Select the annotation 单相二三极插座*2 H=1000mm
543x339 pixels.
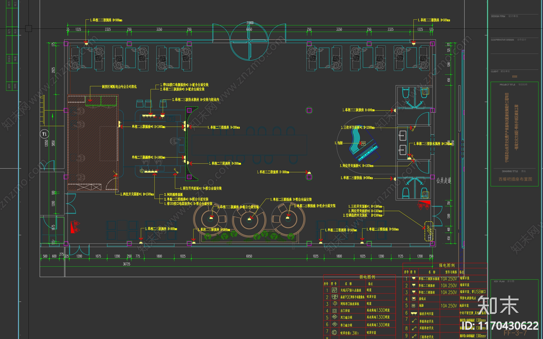tap(148, 157)
